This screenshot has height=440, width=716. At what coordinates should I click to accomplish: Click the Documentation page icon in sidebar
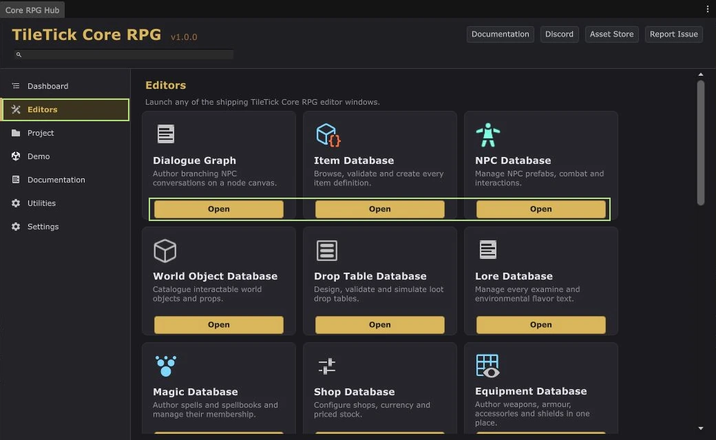pos(16,180)
